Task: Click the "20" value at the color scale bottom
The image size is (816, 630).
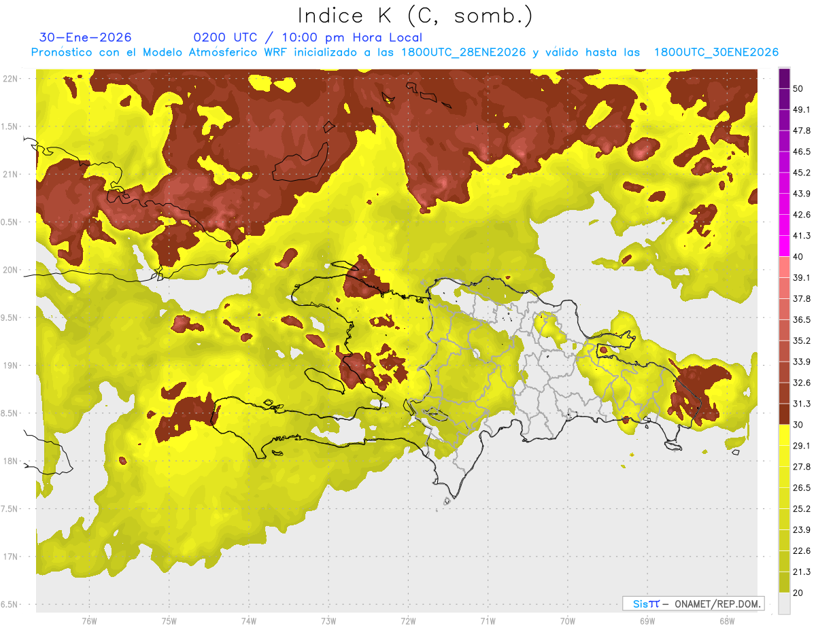Action: coord(798,593)
